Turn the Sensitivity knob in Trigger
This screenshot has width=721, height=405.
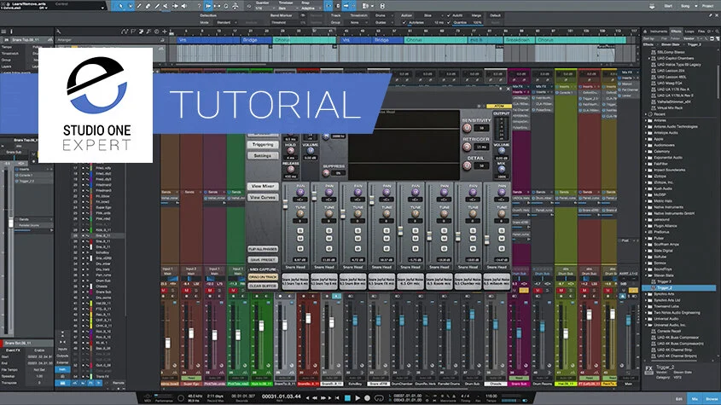[467, 128]
